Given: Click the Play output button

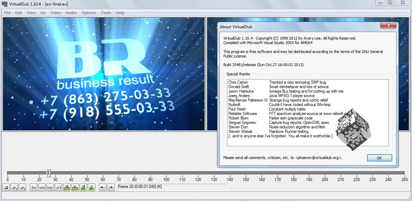Looking at the screenshot, I should pyautogui.click(x=23, y=187).
